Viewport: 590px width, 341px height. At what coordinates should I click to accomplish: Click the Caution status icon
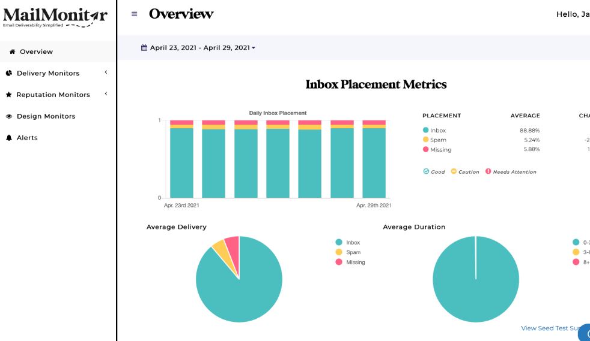pos(454,171)
